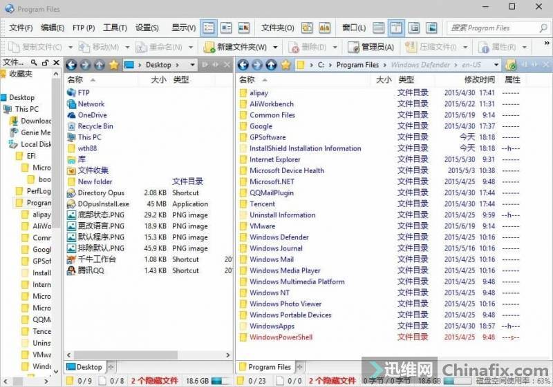Image resolution: width=553 pixels, height=387 pixels.
Task: Click Windows Defender breadcrumb in path
Action: tap(420, 65)
